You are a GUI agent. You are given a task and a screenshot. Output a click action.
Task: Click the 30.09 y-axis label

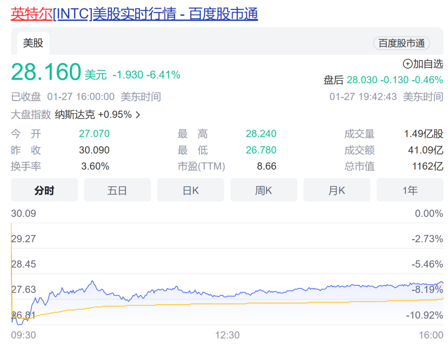click(23, 213)
